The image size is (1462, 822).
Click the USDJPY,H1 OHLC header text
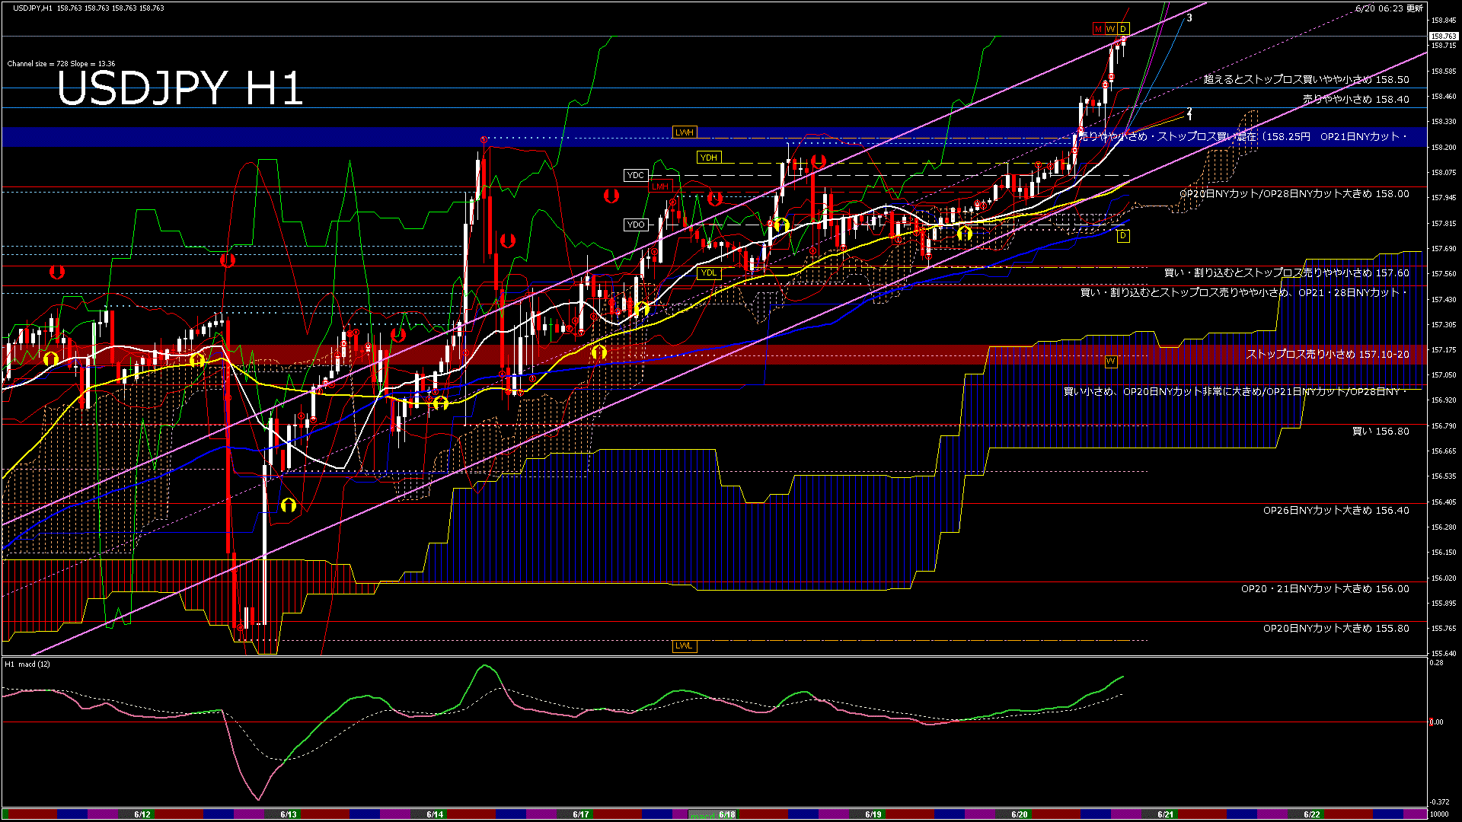pos(88,8)
